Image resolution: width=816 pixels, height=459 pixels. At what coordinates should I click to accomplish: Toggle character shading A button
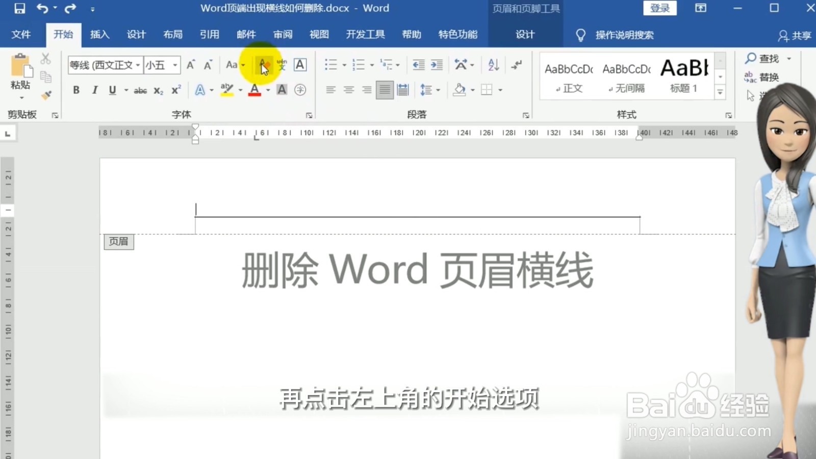pos(282,90)
